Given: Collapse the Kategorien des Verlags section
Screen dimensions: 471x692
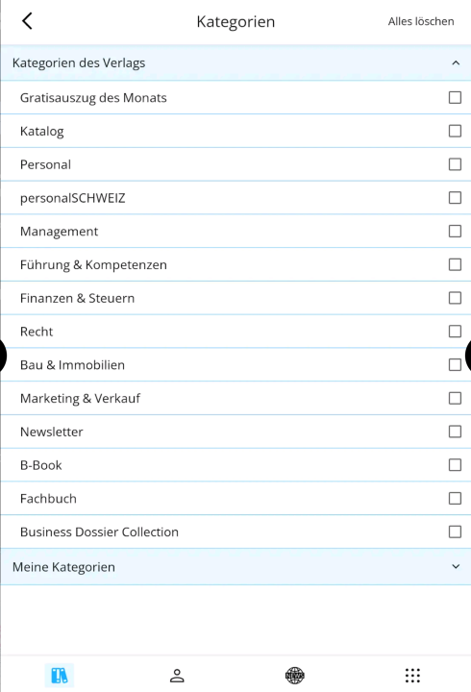Looking at the screenshot, I should tap(456, 63).
